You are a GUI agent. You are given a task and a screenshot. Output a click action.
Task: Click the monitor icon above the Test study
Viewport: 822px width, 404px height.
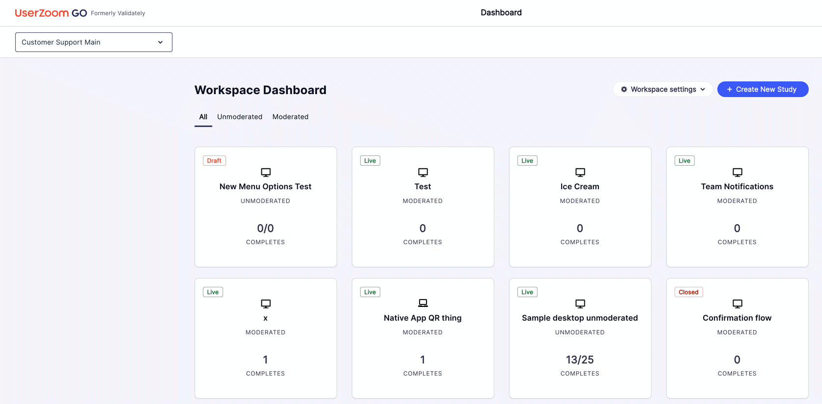click(x=423, y=172)
